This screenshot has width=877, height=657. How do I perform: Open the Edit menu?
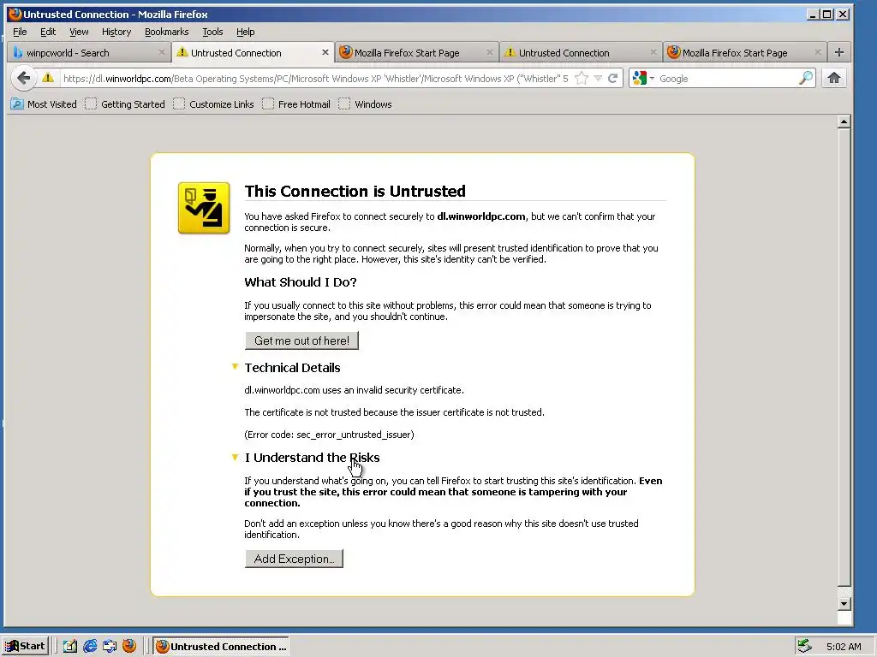coord(48,32)
